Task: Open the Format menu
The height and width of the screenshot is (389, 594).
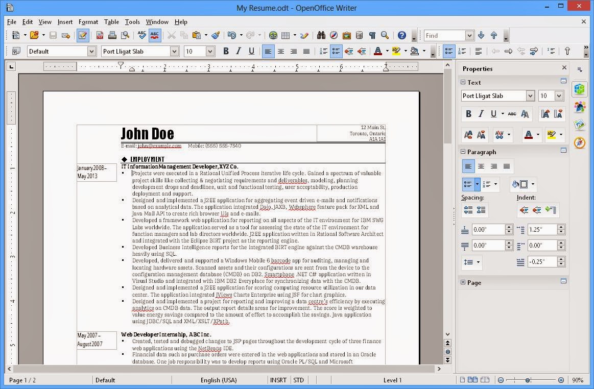Action: click(x=88, y=22)
